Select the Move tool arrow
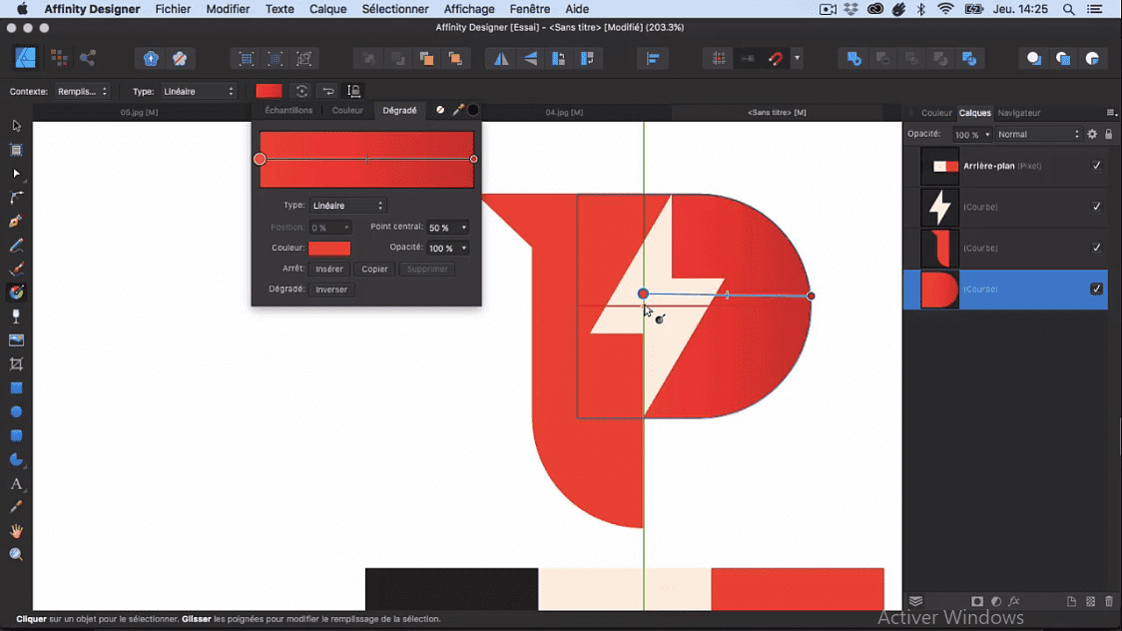Image resolution: width=1122 pixels, height=631 pixels. click(16, 126)
